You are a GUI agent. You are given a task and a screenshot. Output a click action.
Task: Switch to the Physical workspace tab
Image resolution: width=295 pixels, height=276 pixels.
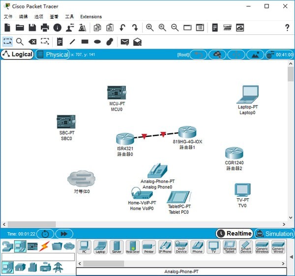(x=53, y=55)
